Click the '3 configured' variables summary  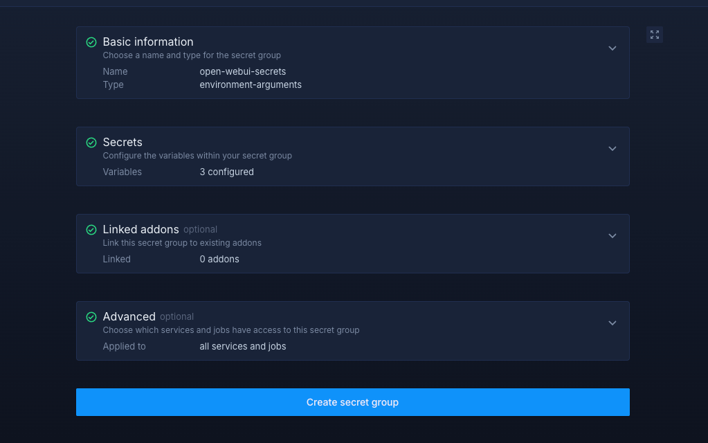[226, 172]
